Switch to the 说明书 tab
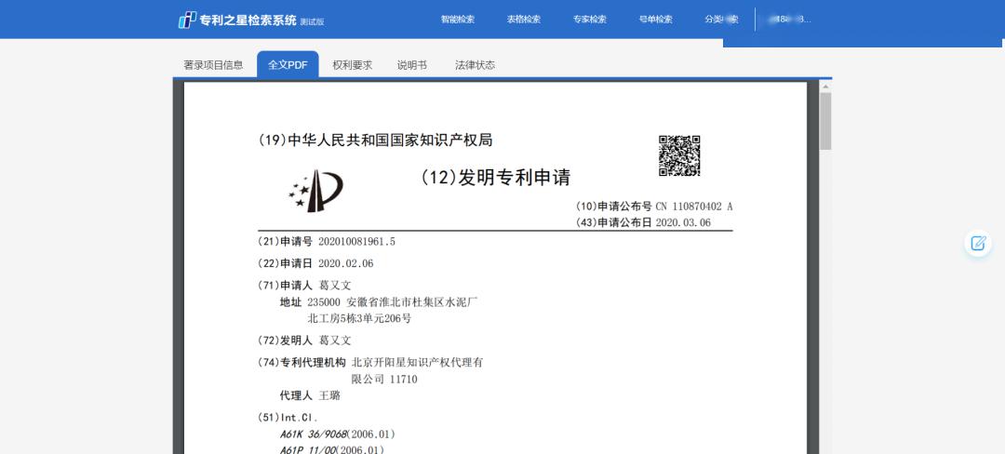Screen dimensions: 1005x454 [412, 65]
